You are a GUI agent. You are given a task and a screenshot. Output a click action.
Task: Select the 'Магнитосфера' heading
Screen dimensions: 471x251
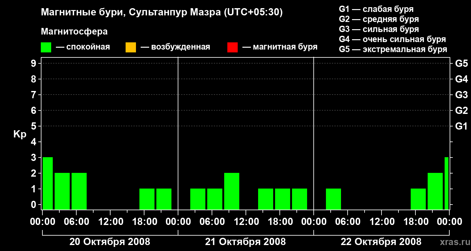point(74,32)
